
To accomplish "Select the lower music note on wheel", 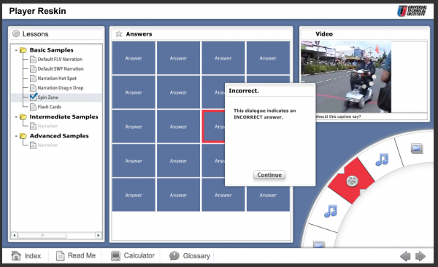I will click(331, 211).
